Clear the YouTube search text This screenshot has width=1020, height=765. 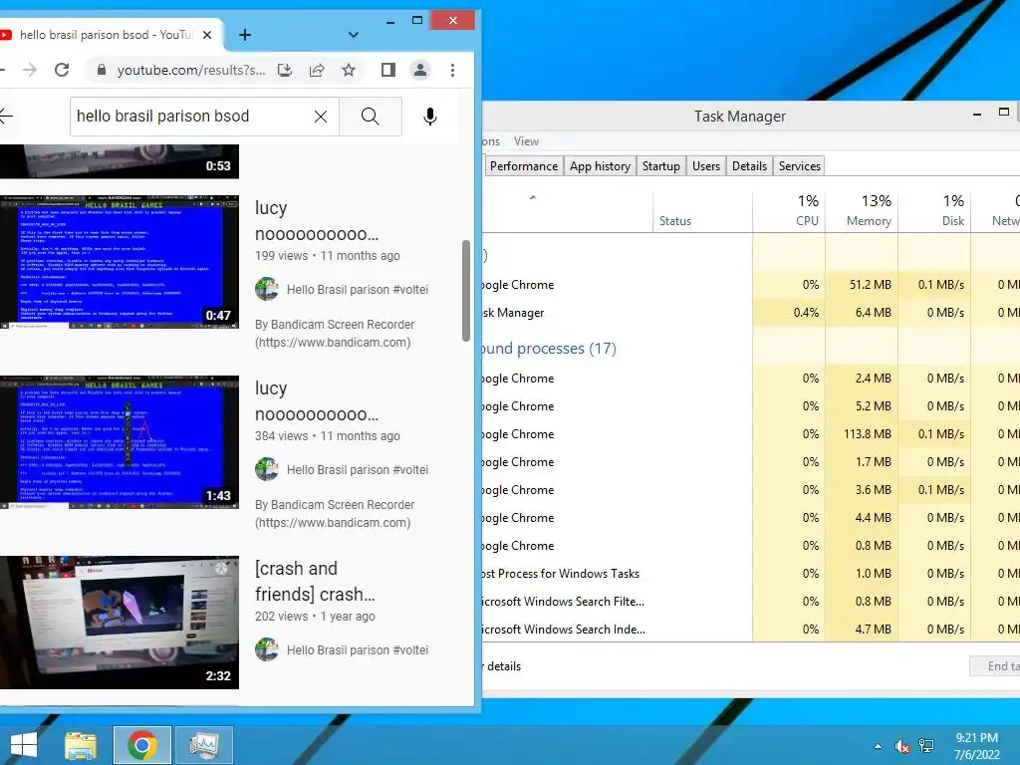(321, 117)
